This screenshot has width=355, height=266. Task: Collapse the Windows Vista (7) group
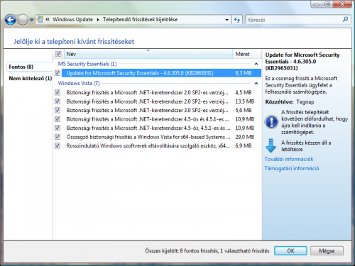256,83
